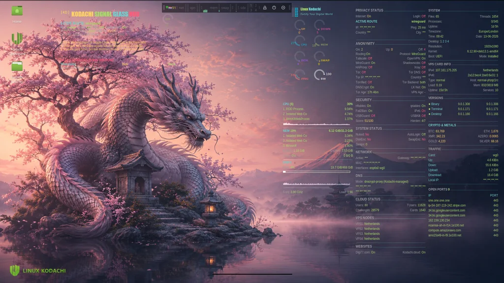Click the 'Interfaces: enp6s0 wg0' entry
504x283 pixels.
coord(370,168)
